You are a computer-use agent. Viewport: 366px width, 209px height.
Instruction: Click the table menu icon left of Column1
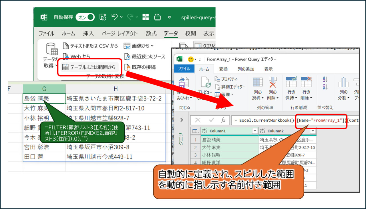coord(196,131)
